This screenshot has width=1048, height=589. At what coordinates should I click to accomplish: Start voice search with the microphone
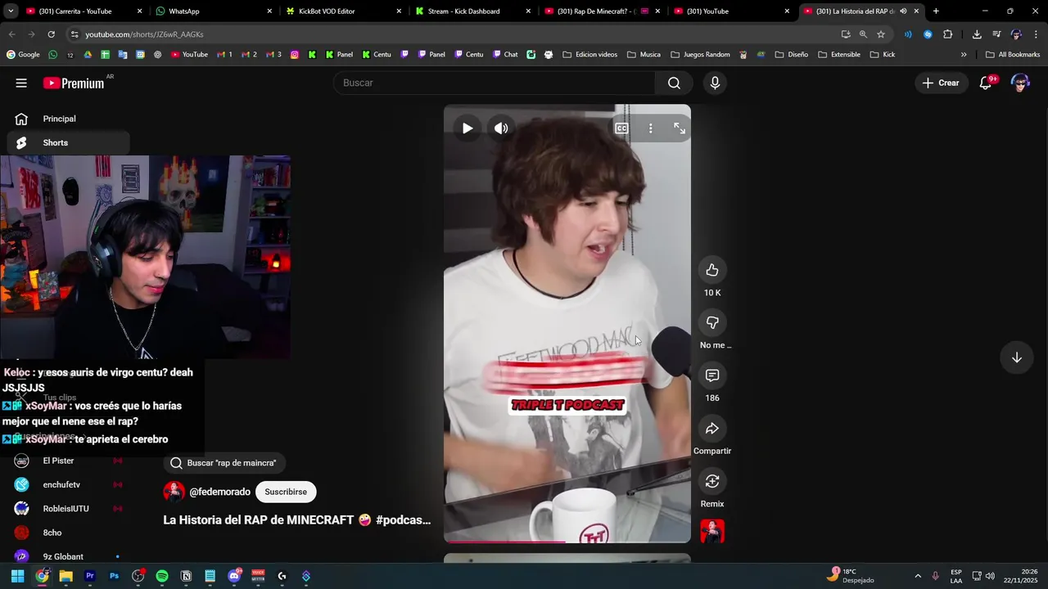point(715,83)
